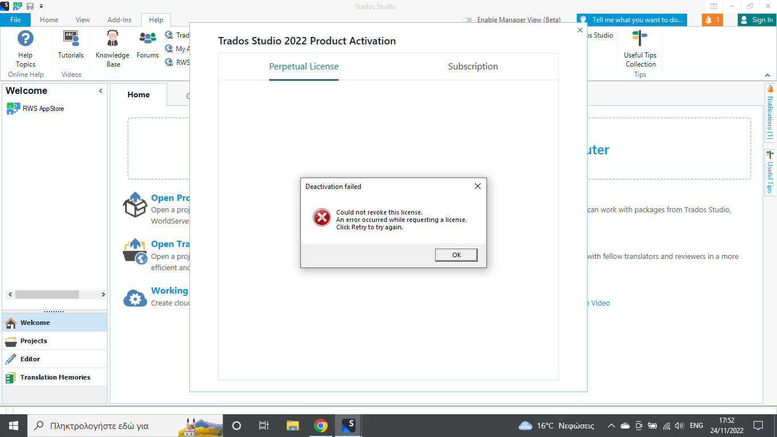The width and height of the screenshot is (777, 437).
Task: Click the Projects folder icon
Action: point(11,341)
